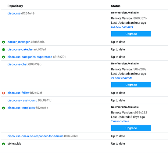The image size is (168, 153).
Task: Upgrade the discourse repository
Action: [x=131, y=34]
